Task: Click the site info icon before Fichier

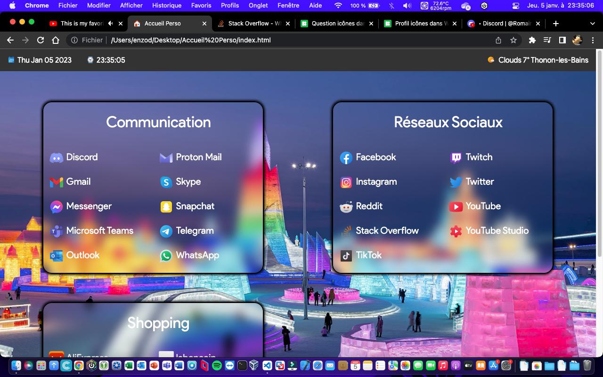Action: (74, 40)
